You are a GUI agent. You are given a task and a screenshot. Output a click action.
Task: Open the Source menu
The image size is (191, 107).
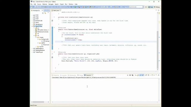(x=39, y=4)
